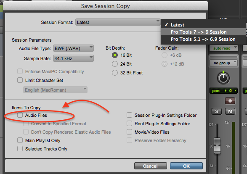Click the channel volume fader handle
This screenshot has height=174, width=247.
tap(217, 146)
